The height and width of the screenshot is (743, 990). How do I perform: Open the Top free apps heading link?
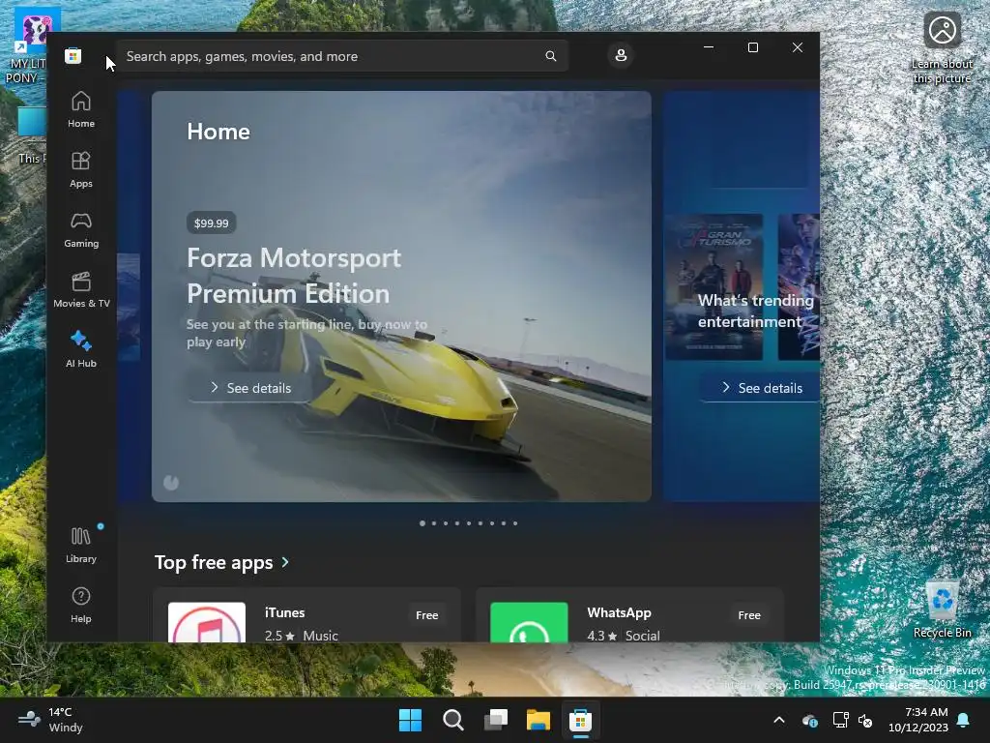point(214,562)
